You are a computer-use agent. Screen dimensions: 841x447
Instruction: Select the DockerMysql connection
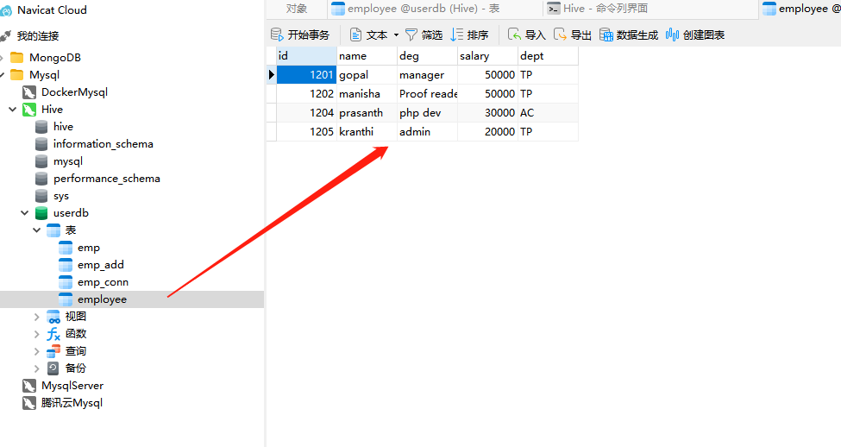click(x=74, y=92)
